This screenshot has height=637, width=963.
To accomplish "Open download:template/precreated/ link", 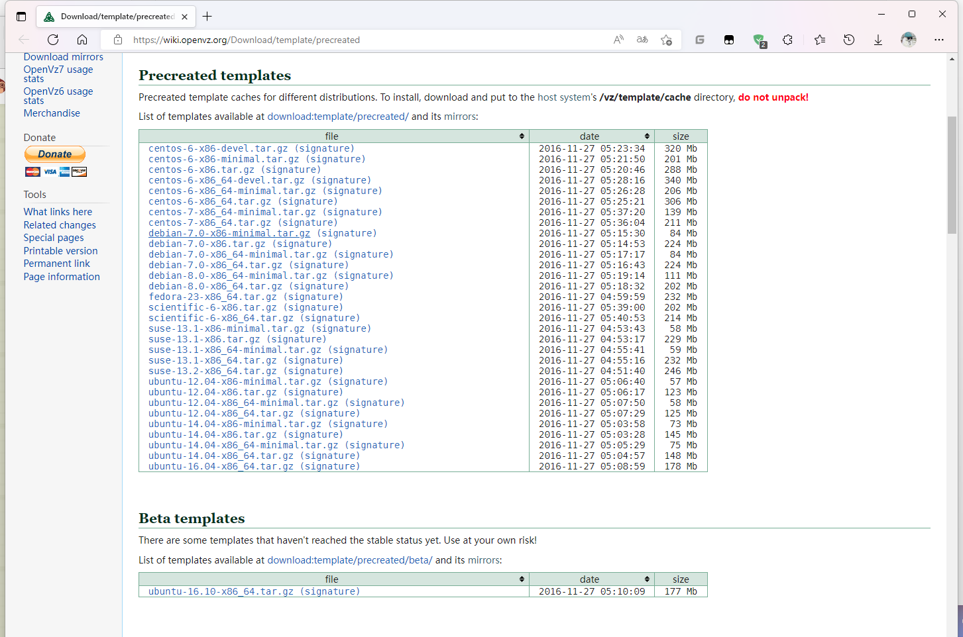I will point(338,117).
